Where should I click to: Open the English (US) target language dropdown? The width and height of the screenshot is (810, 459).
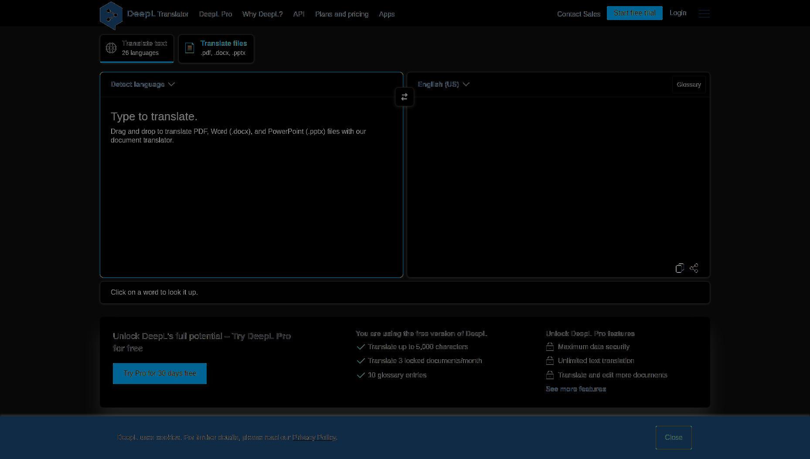[x=443, y=85]
